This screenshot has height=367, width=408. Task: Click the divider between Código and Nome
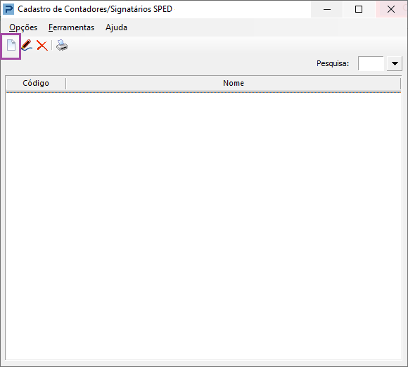coord(66,83)
